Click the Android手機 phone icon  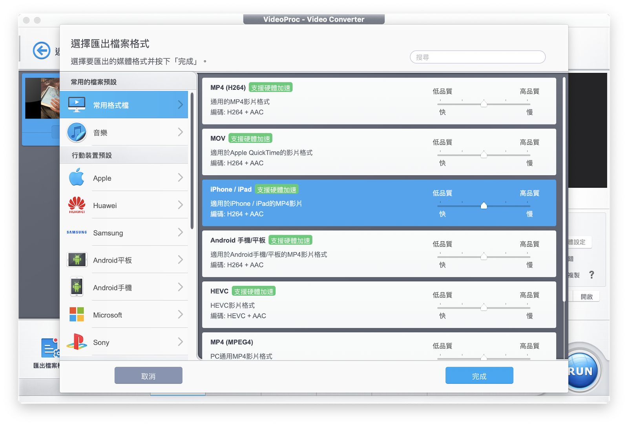pyautogui.click(x=77, y=287)
